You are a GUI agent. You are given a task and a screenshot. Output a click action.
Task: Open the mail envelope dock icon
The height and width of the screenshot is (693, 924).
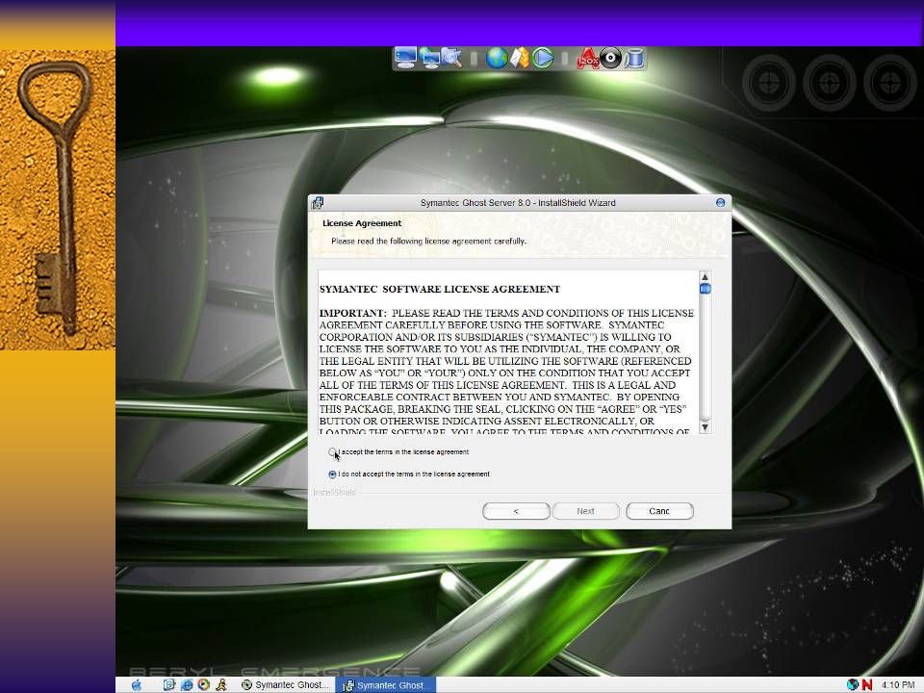pyautogui.click(x=519, y=58)
